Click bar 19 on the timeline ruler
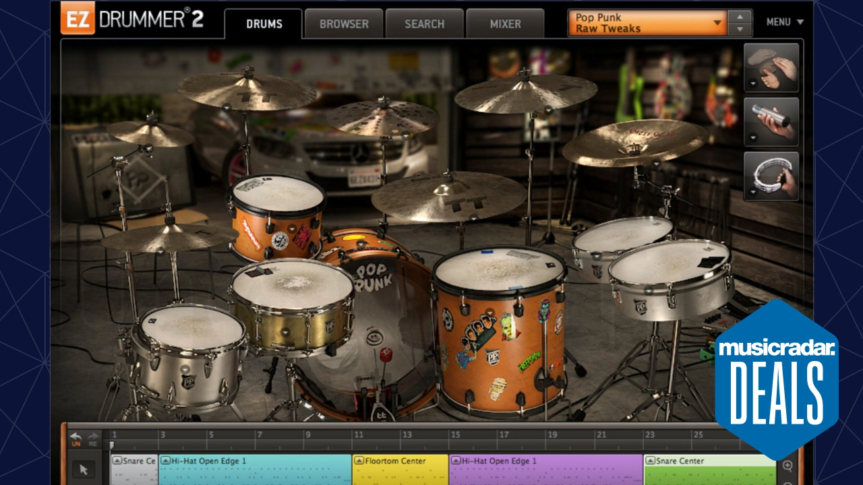The image size is (863, 485). tap(552, 435)
